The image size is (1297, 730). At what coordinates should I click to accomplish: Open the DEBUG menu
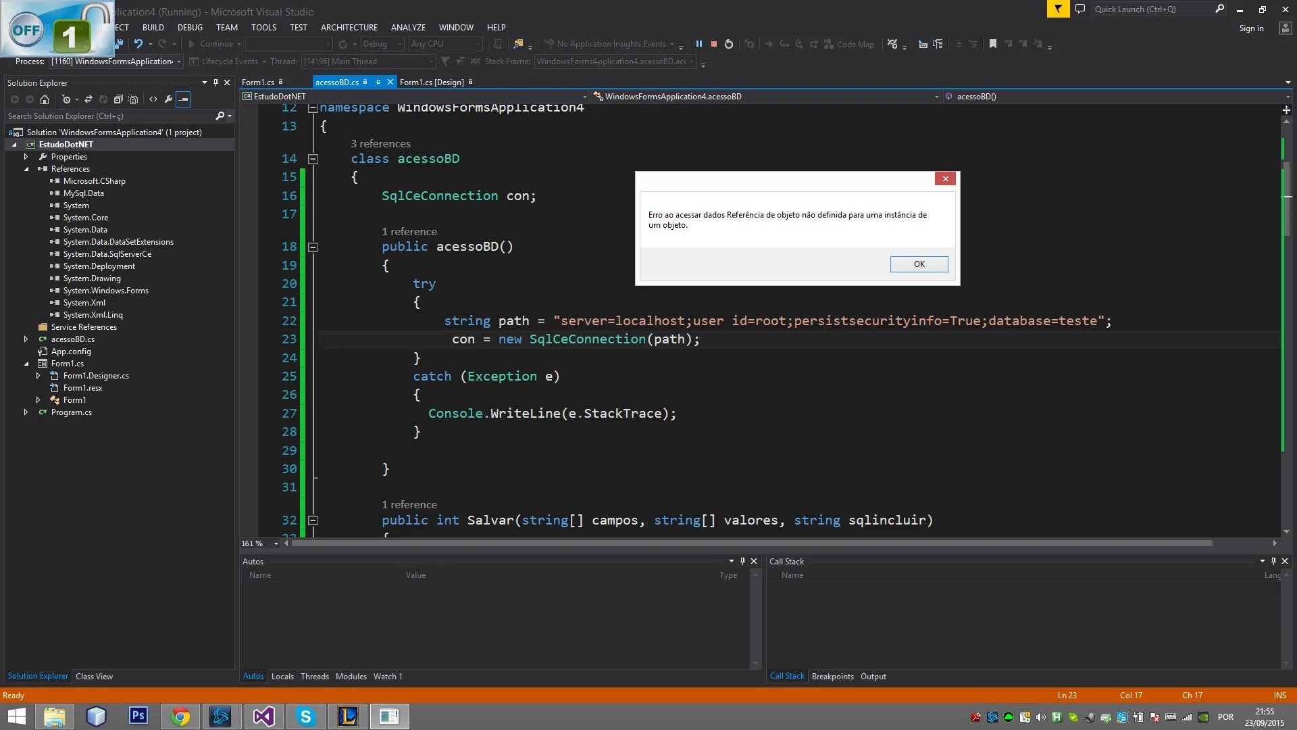click(189, 28)
